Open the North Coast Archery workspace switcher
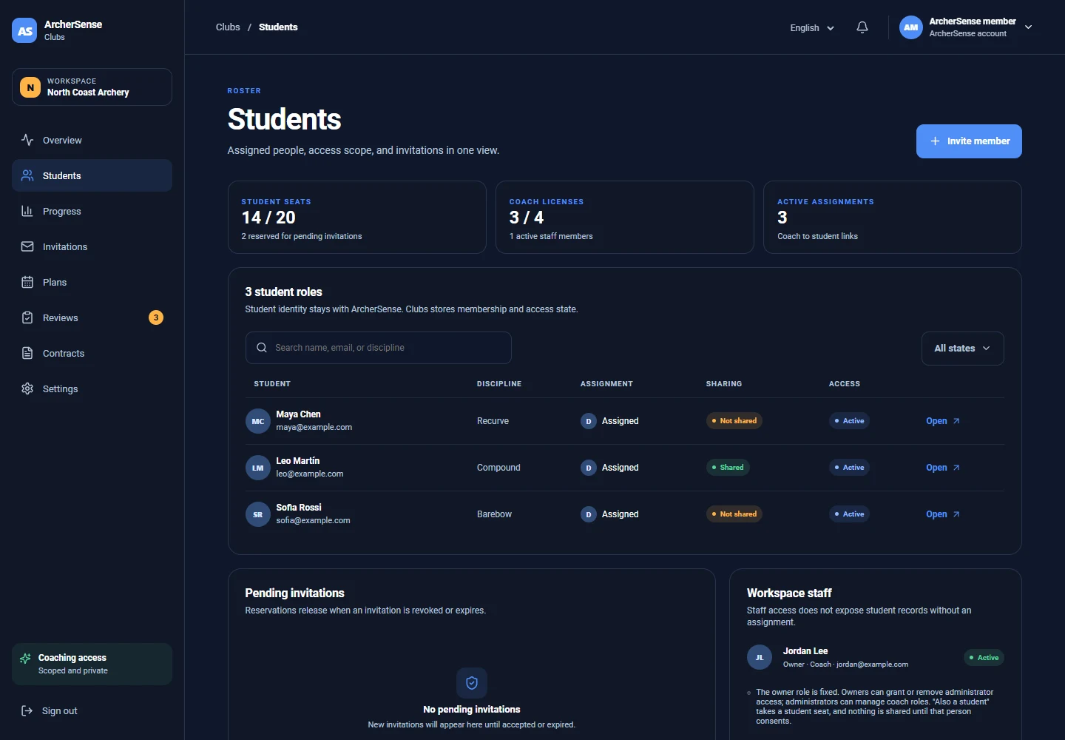1065x740 pixels. pos(92,87)
